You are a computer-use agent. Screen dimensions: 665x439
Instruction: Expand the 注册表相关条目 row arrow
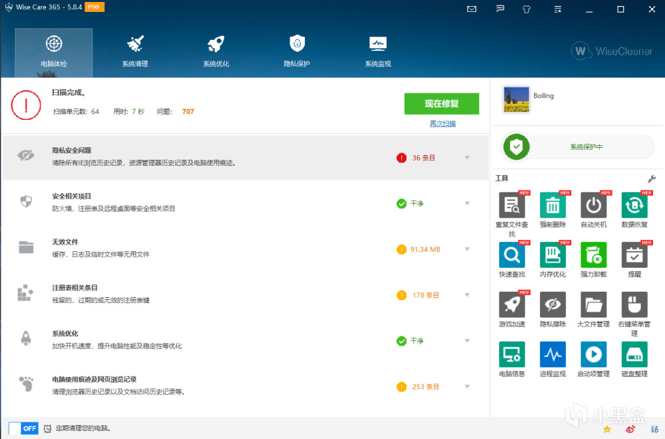(x=467, y=295)
